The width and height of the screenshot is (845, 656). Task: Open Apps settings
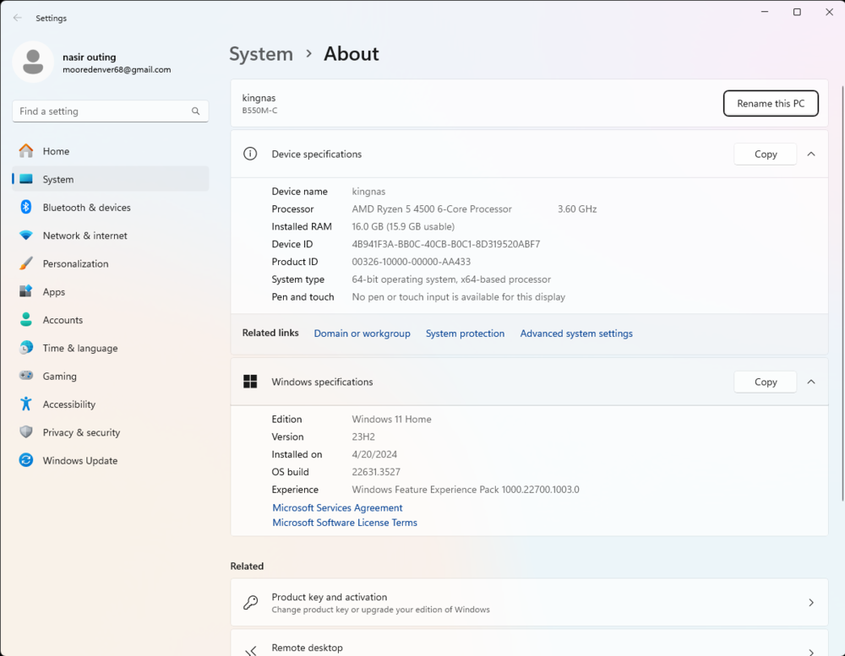[x=55, y=291]
